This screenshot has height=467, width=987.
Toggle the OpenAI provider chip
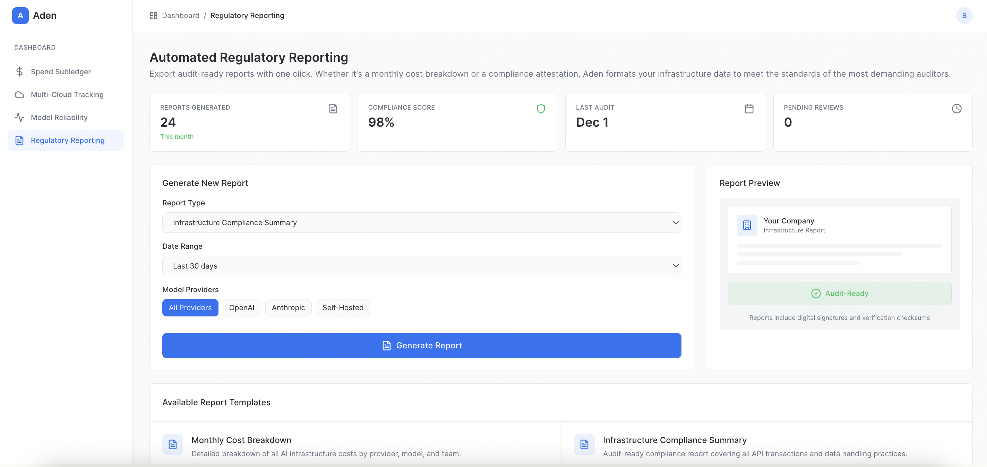241,307
